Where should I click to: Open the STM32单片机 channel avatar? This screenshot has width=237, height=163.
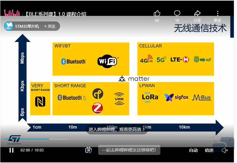coord(9,26)
